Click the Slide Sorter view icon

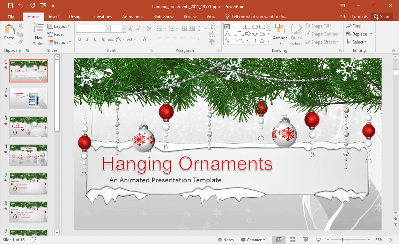[x=292, y=240]
